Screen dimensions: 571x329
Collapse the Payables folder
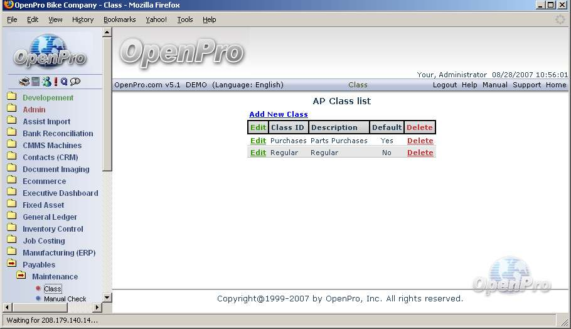pyautogui.click(x=11, y=264)
